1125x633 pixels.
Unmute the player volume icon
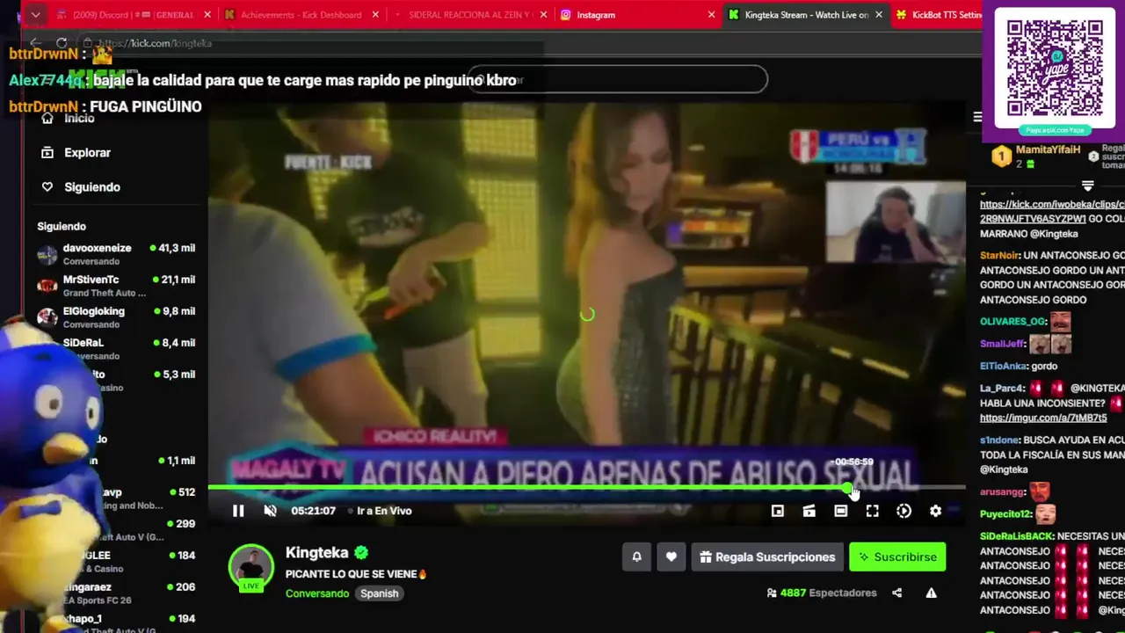[270, 511]
